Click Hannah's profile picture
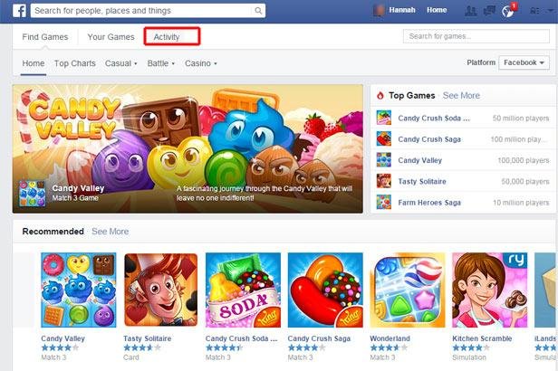Screen dimensions: 558x371 click(x=379, y=10)
